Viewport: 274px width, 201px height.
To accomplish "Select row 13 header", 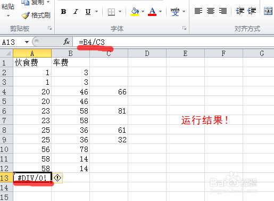I will coord(6,178).
